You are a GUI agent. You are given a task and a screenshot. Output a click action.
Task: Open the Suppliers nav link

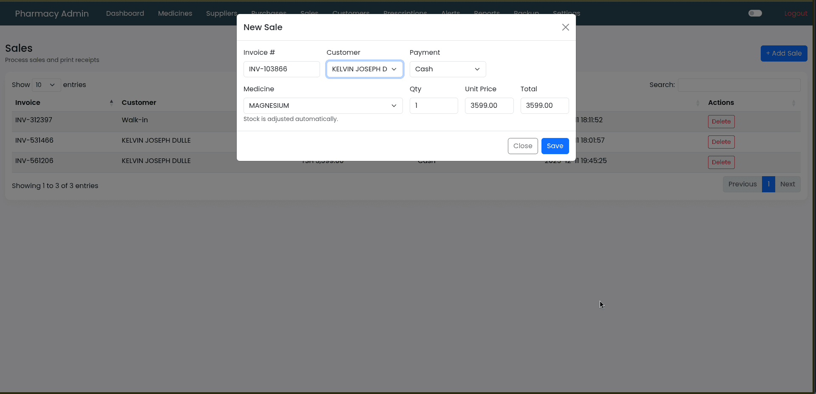click(221, 14)
